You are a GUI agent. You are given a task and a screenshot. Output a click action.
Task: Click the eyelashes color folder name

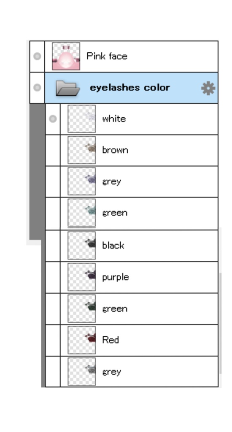click(130, 88)
